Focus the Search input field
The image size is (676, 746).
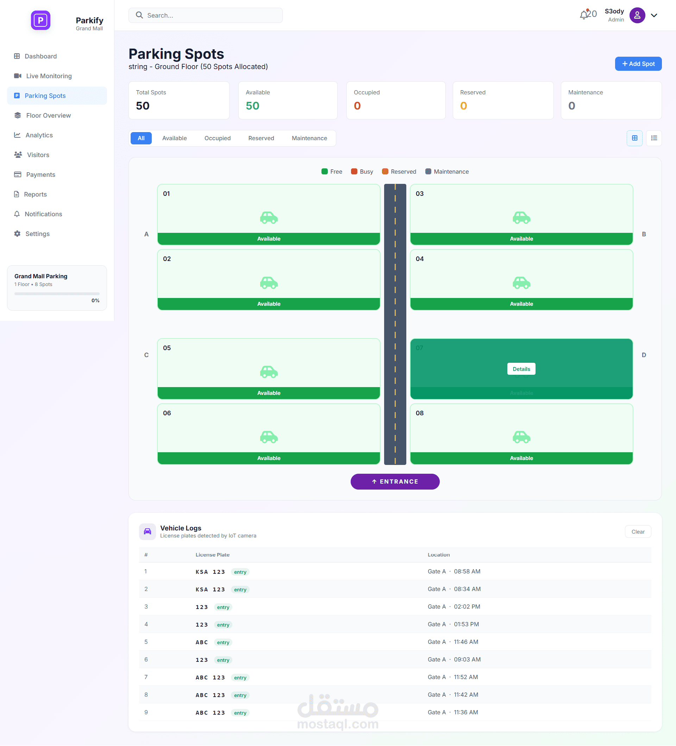205,15
